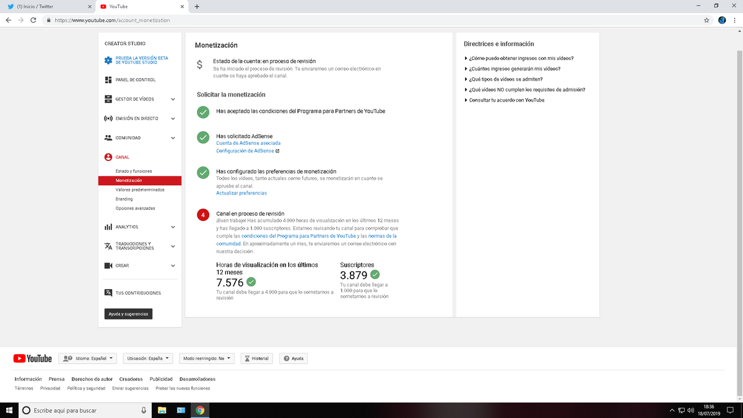Open the Chrome three-dot menu
Screen dimensions: 743x418
click(x=735, y=20)
